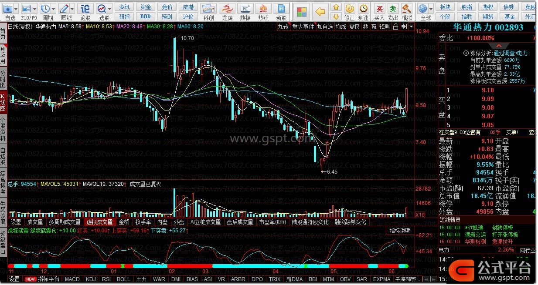This screenshot has height=285, width=538.
Task: Select the 换手率 turnover tab
Action: (x=143, y=222)
